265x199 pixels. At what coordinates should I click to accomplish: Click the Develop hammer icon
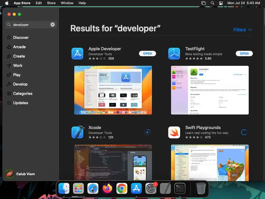coord(9,84)
